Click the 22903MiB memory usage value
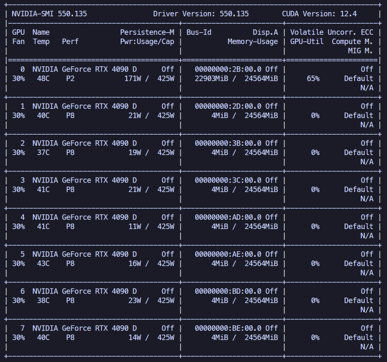This screenshot has height=362, width=387. pos(211,79)
